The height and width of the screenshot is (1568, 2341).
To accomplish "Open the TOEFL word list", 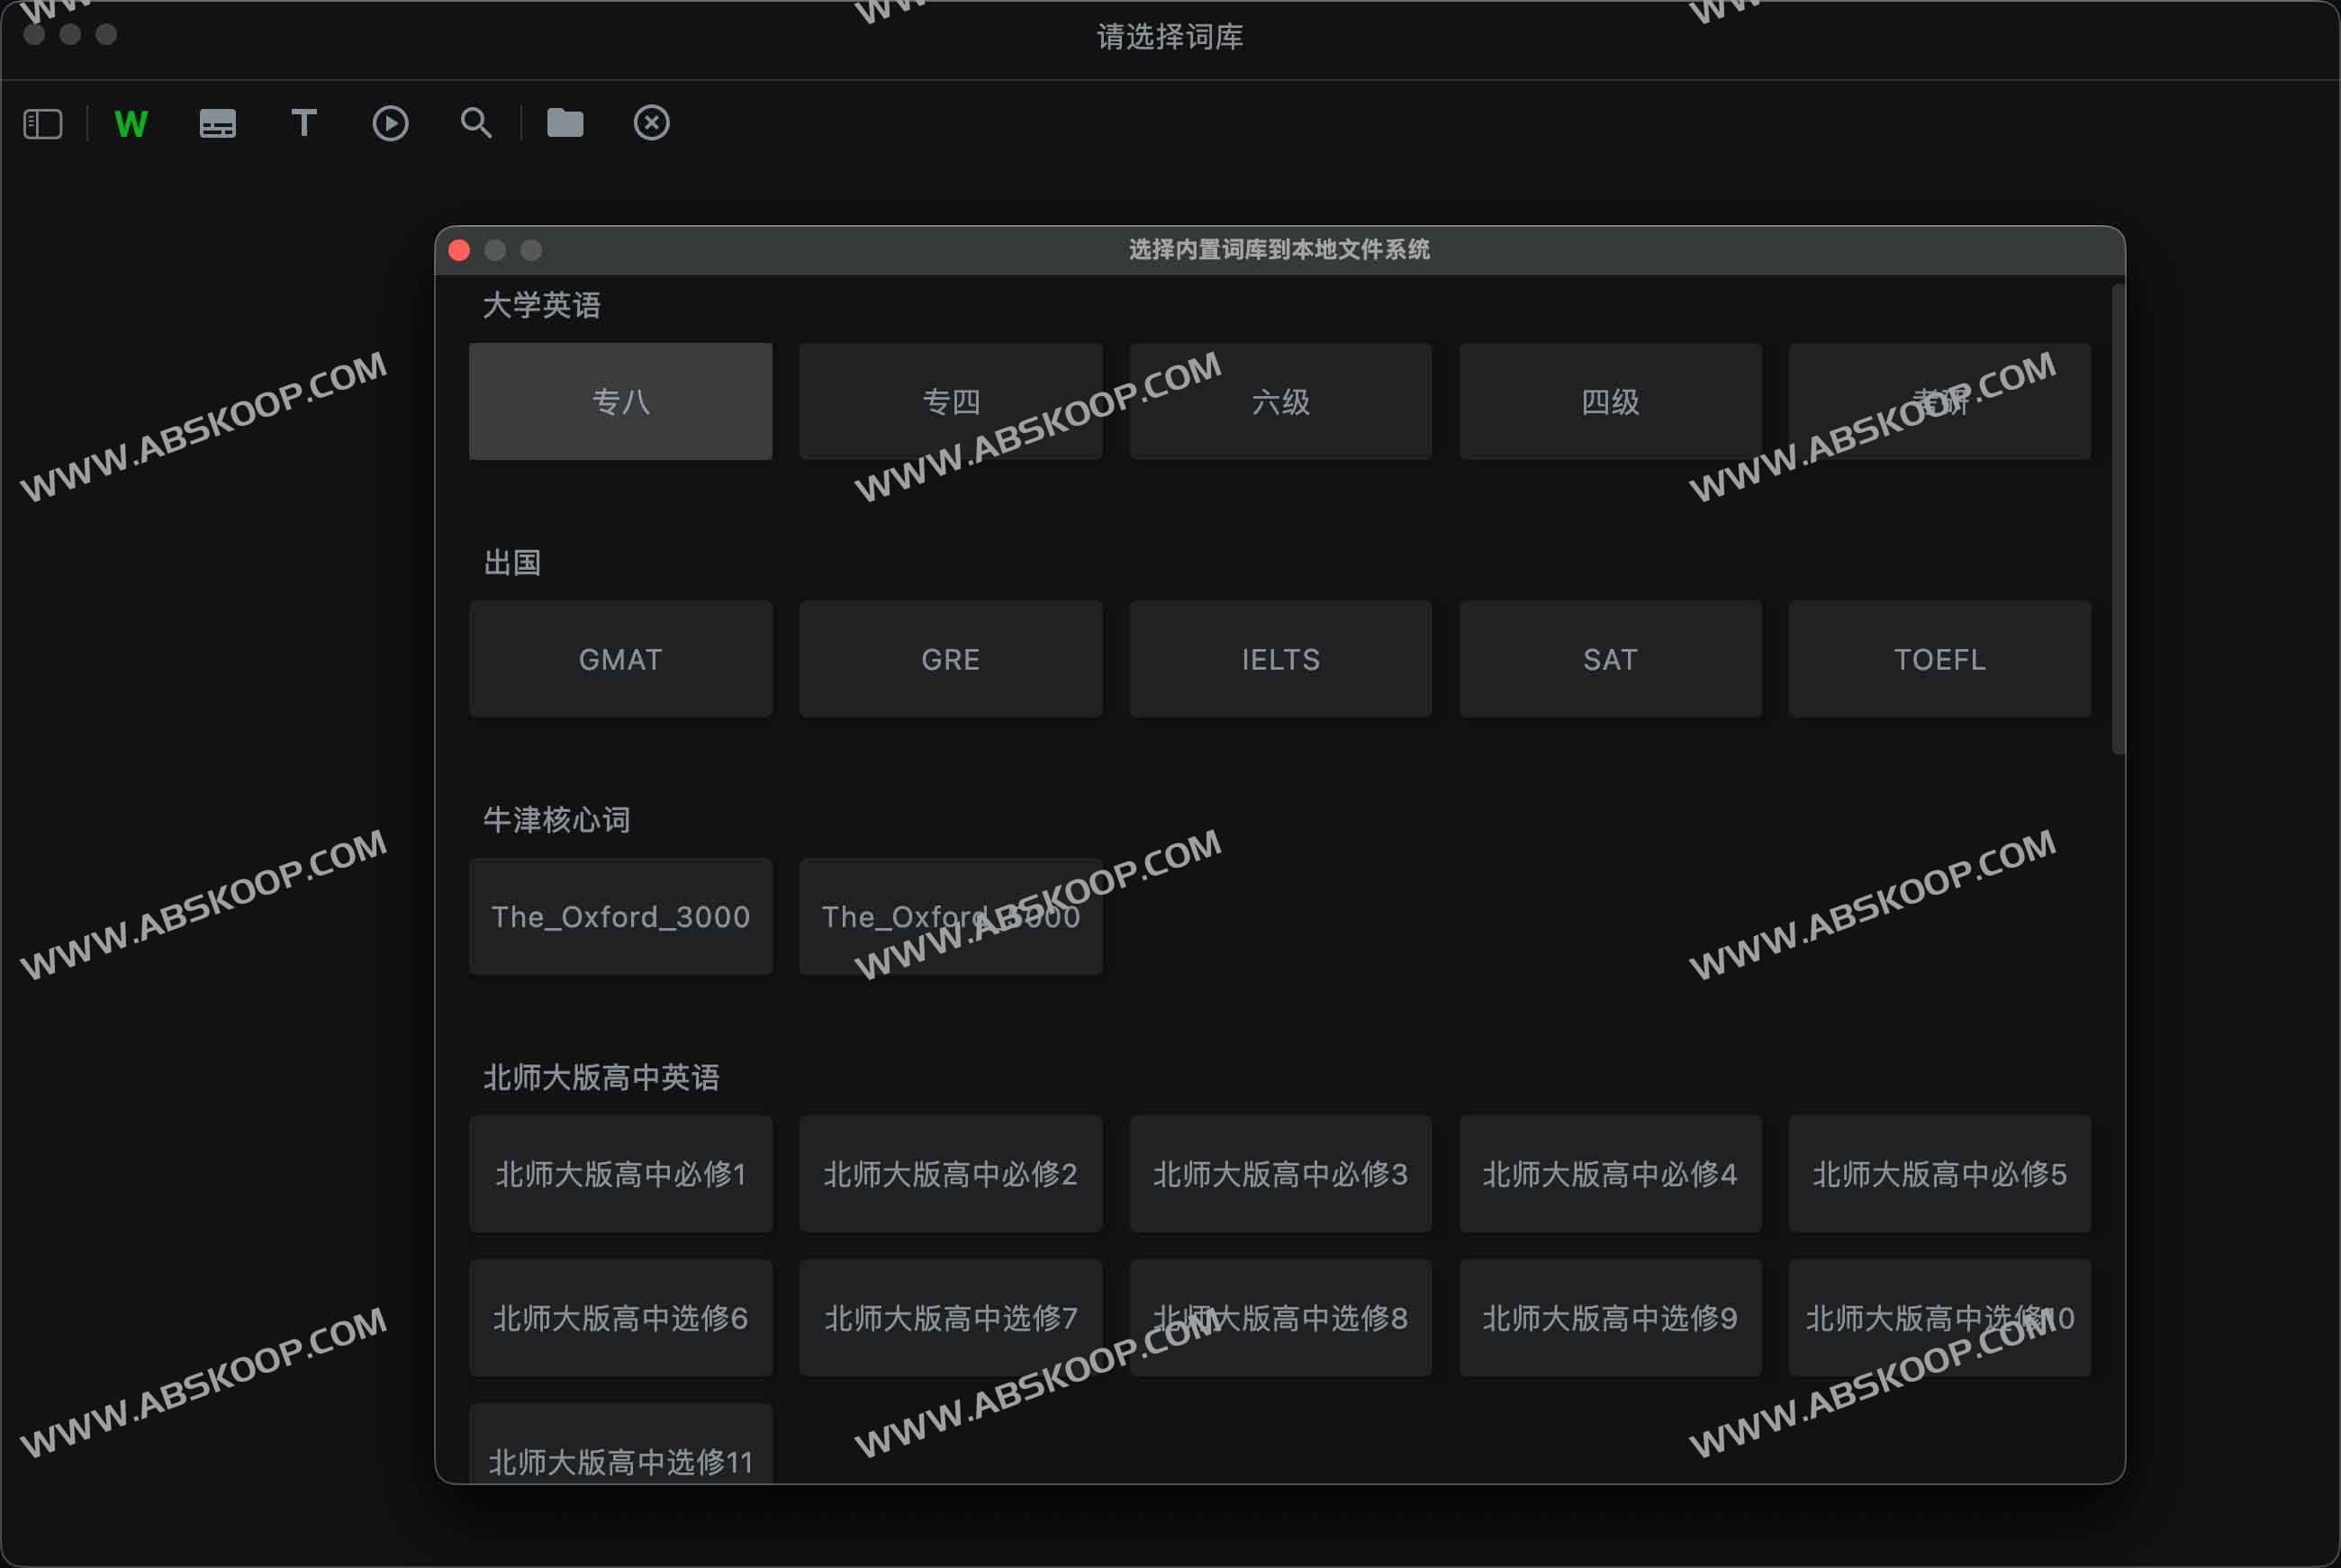I will point(1938,659).
